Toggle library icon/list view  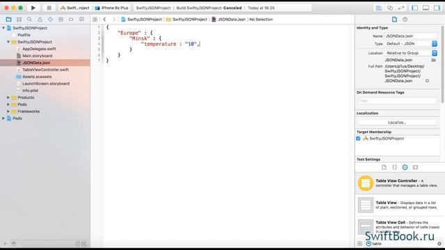[359, 244]
